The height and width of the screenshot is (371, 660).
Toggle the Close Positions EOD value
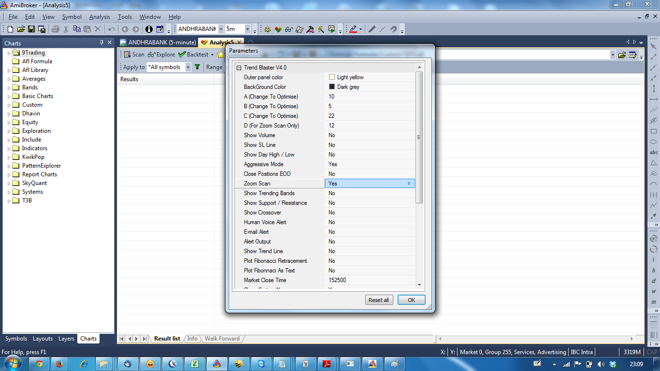pyautogui.click(x=370, y=174)
